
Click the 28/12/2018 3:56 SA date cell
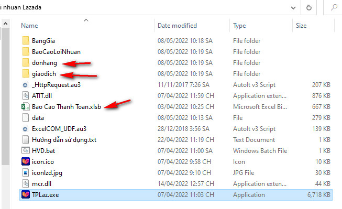(183, 129)
